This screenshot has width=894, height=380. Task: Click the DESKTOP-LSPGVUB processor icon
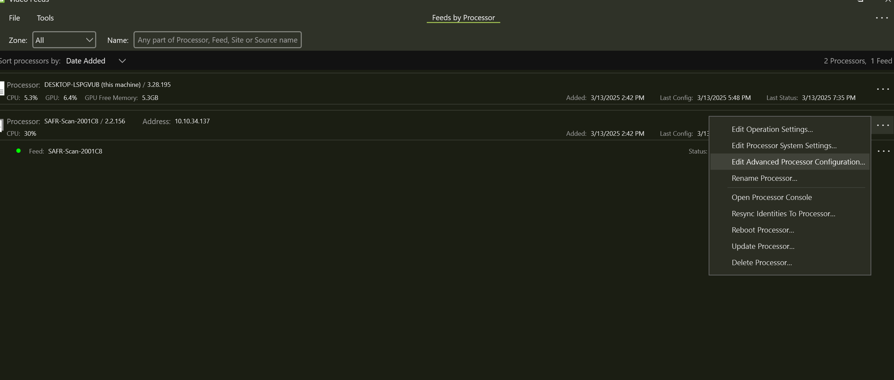pyautogui.click(x=2, y=88)
